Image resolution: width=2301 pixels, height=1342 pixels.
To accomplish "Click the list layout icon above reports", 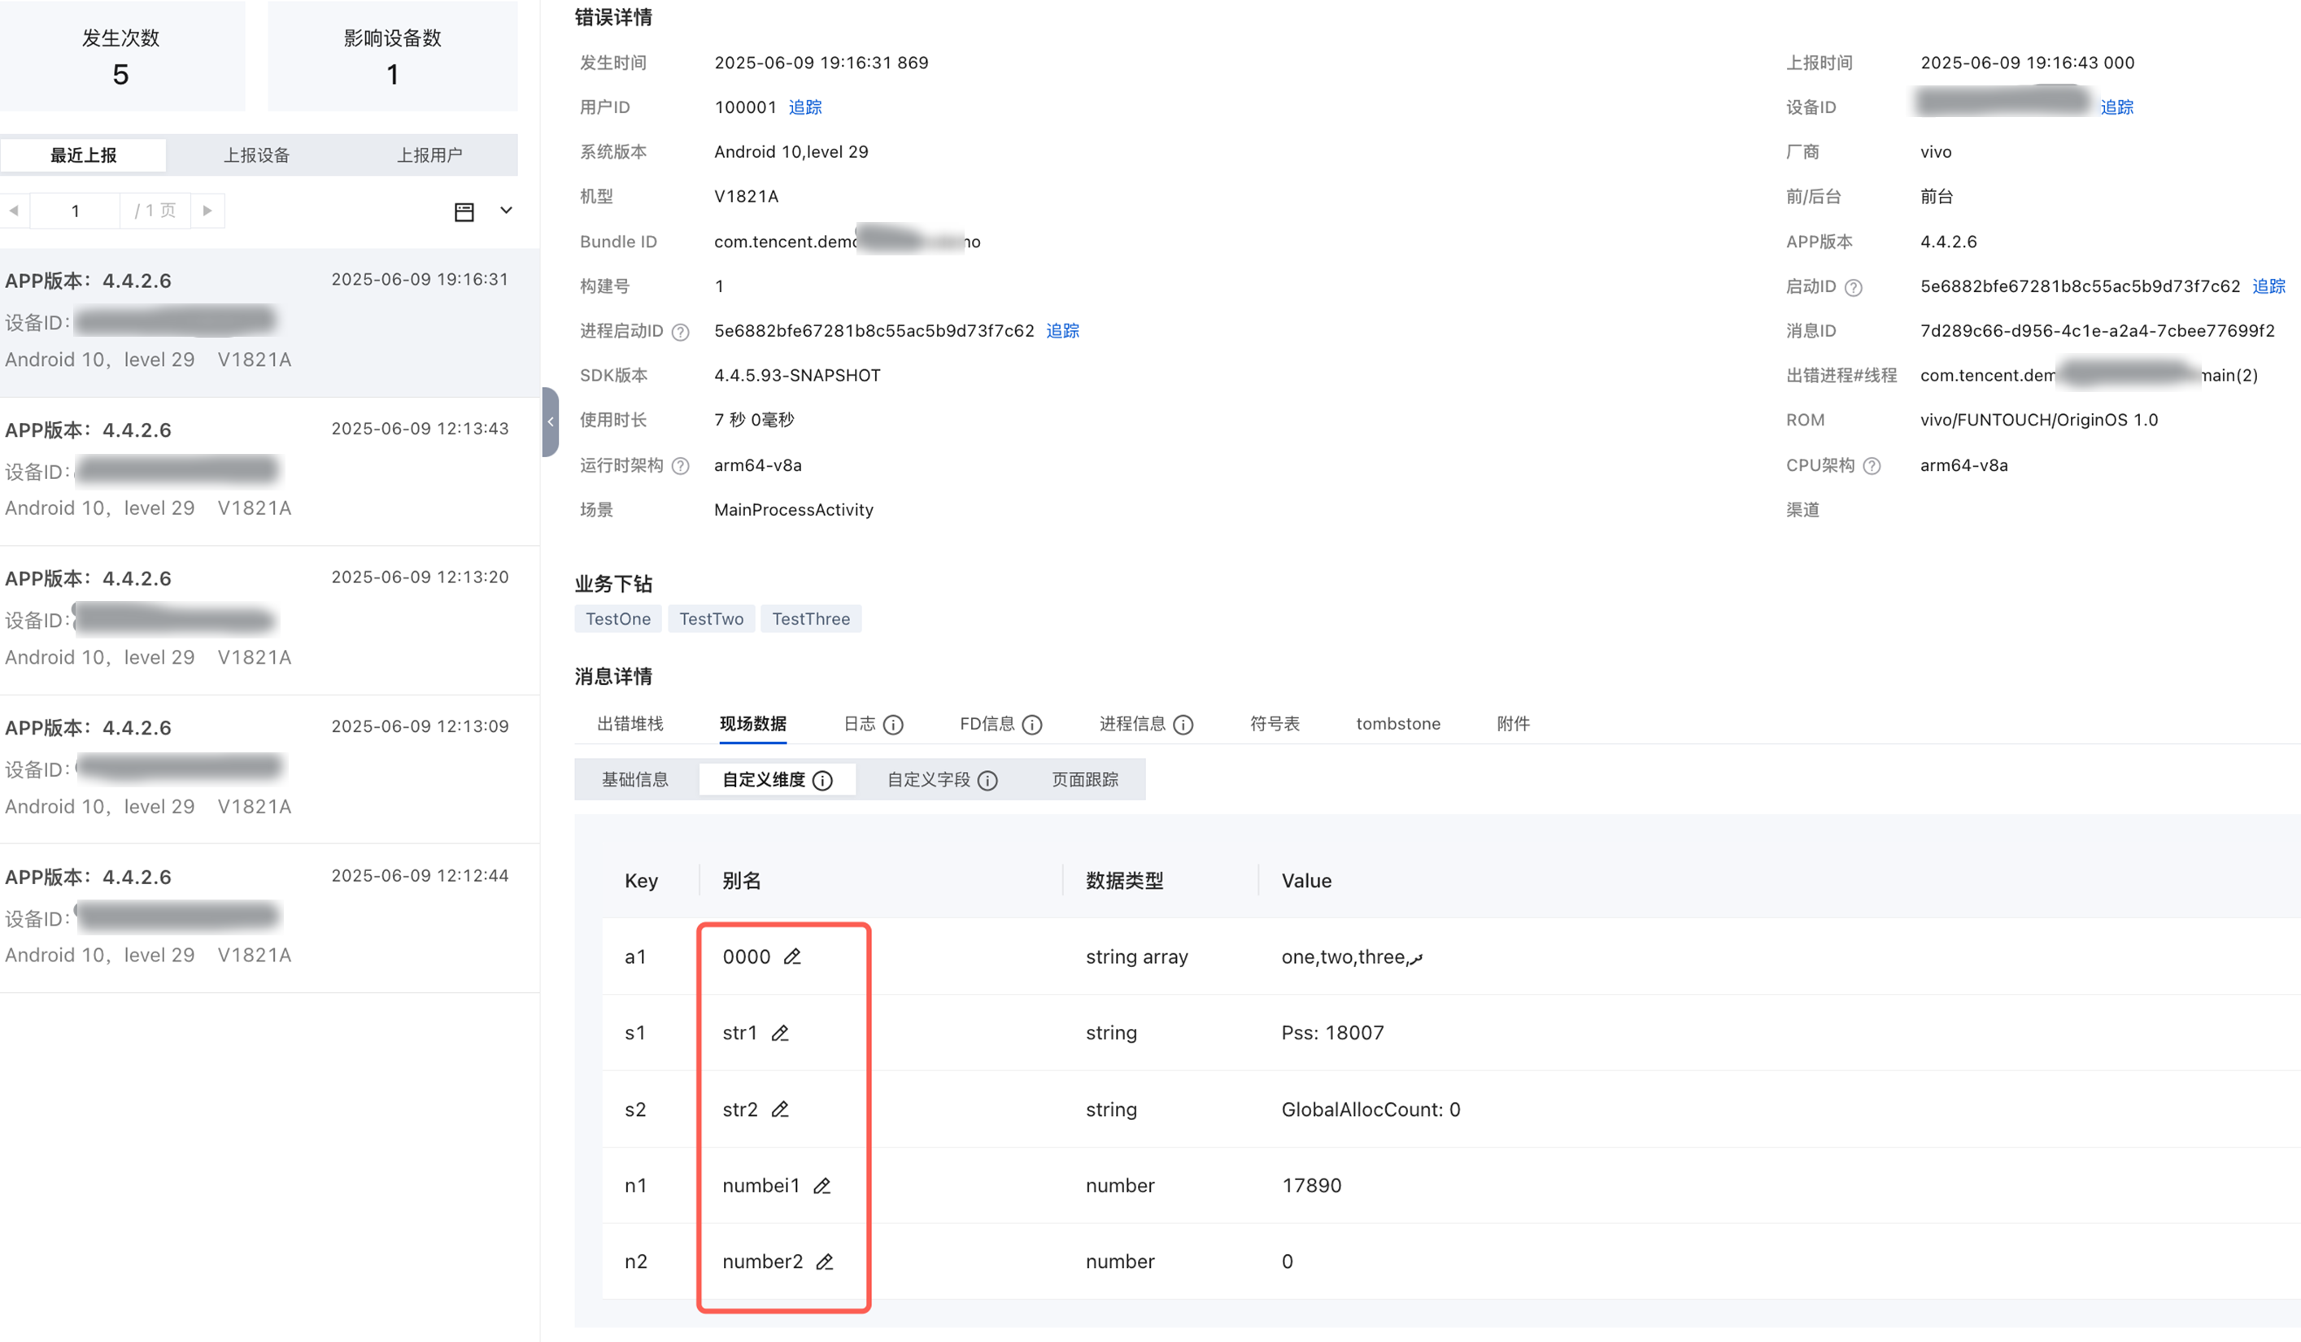I will (464, 211).
